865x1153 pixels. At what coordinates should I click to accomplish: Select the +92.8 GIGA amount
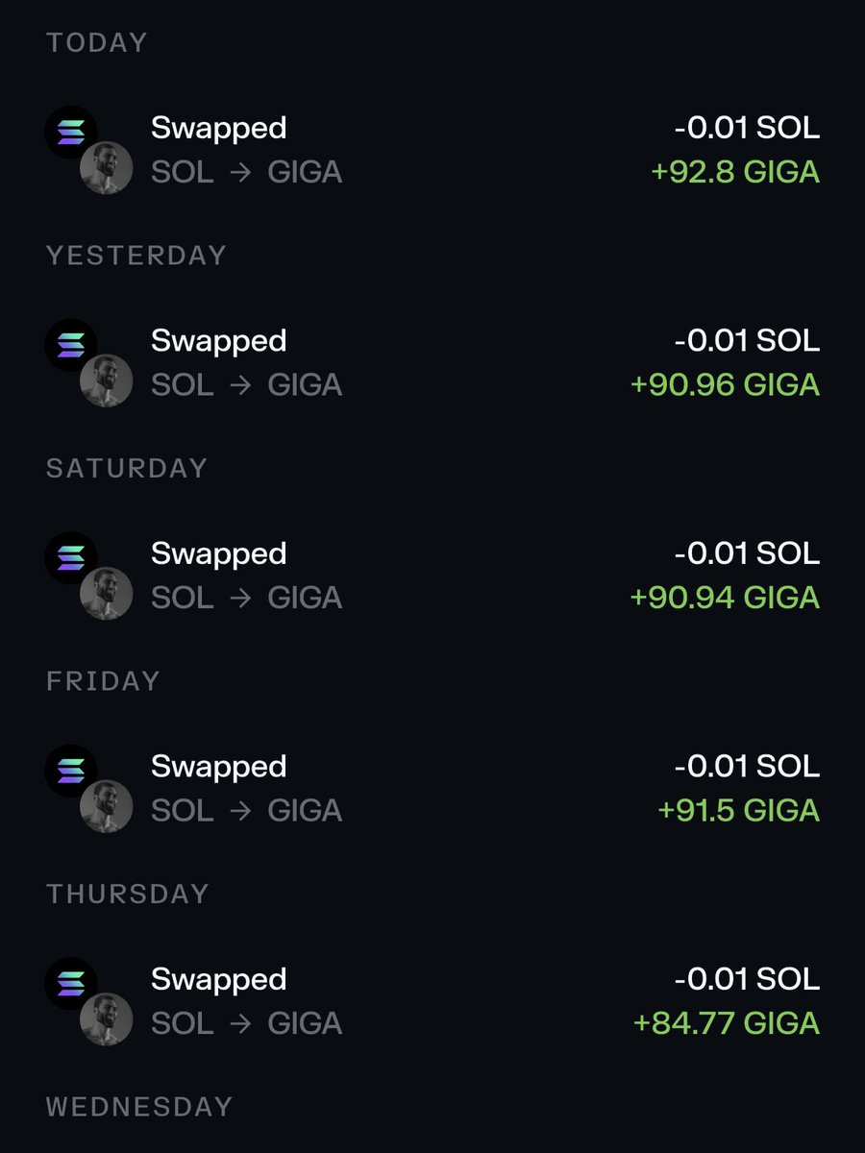pyautogui.click(x=735, y=172)
